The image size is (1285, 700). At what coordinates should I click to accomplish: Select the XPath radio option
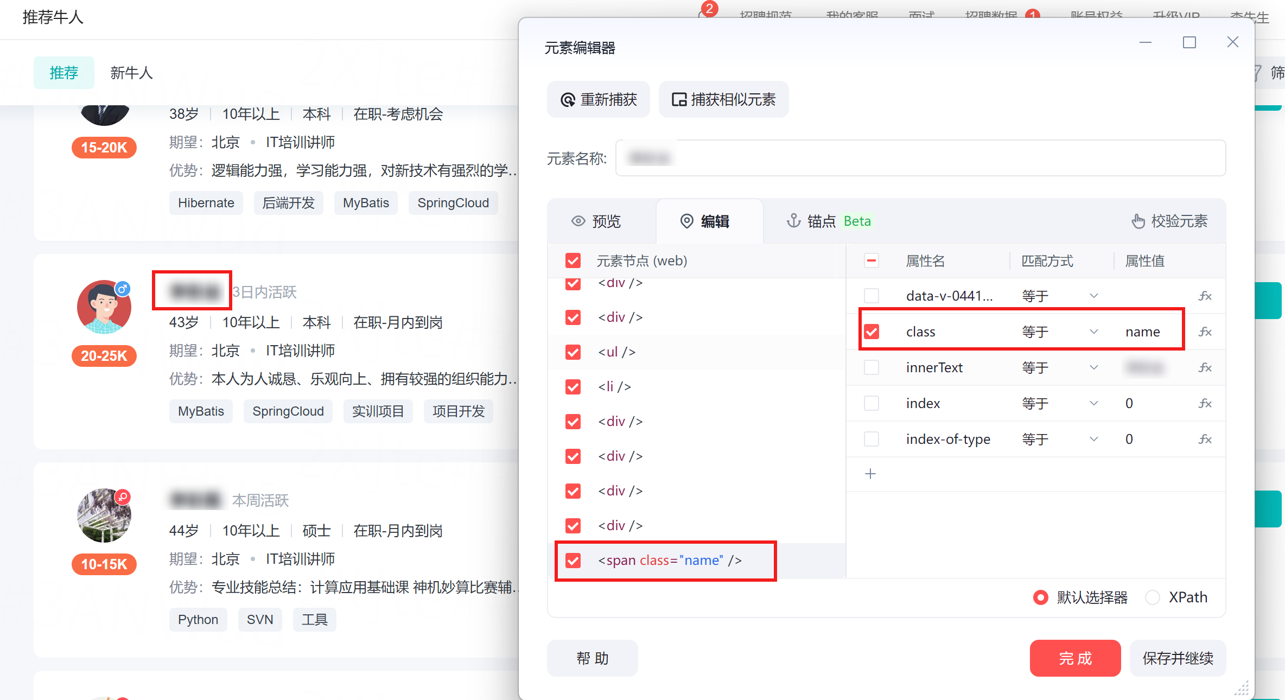1153,597
